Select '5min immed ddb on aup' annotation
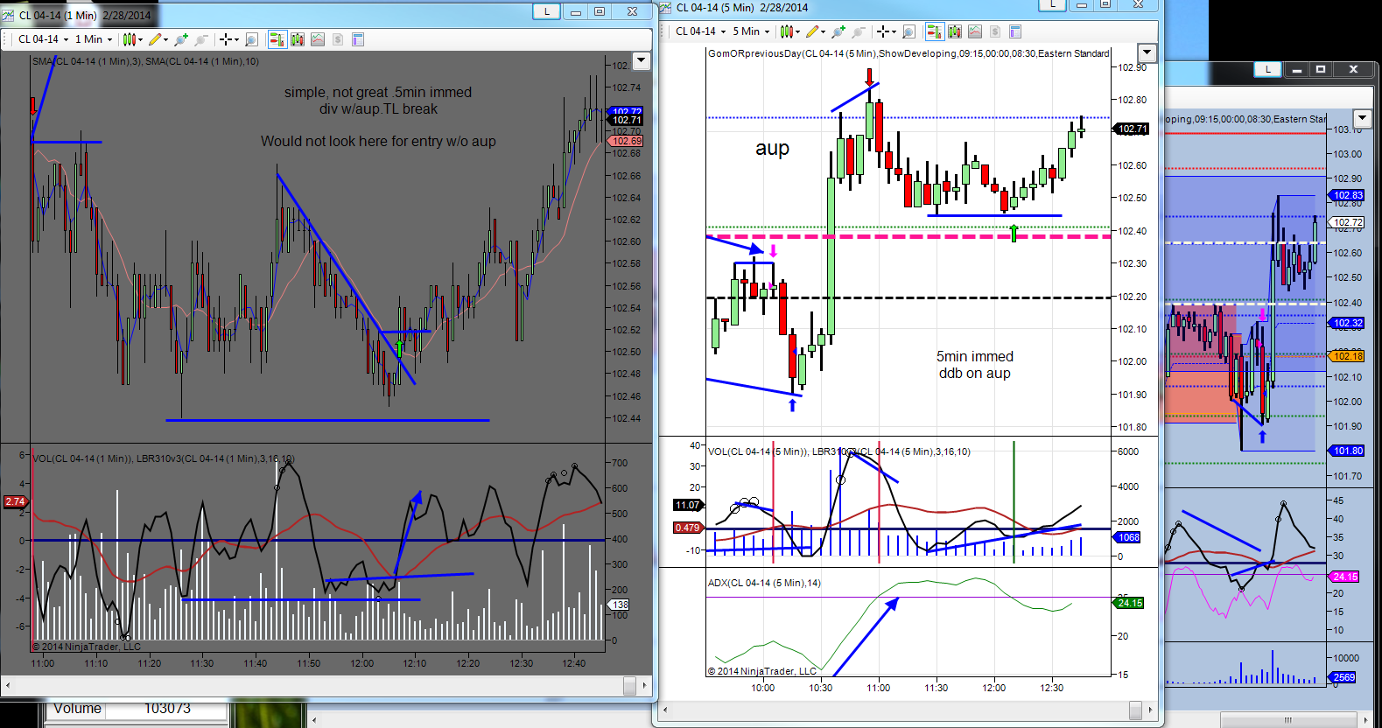The image size is (1382, 728). pyautogui.click(x=975, y=365)
